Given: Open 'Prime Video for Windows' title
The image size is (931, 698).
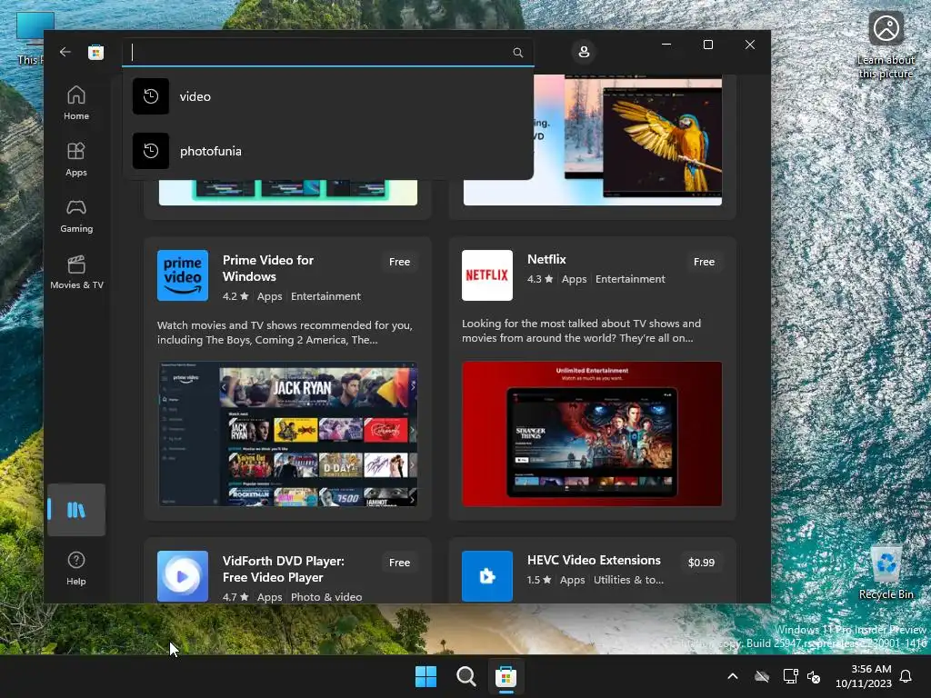Looking at the screenshot, I should click(268, 268).
